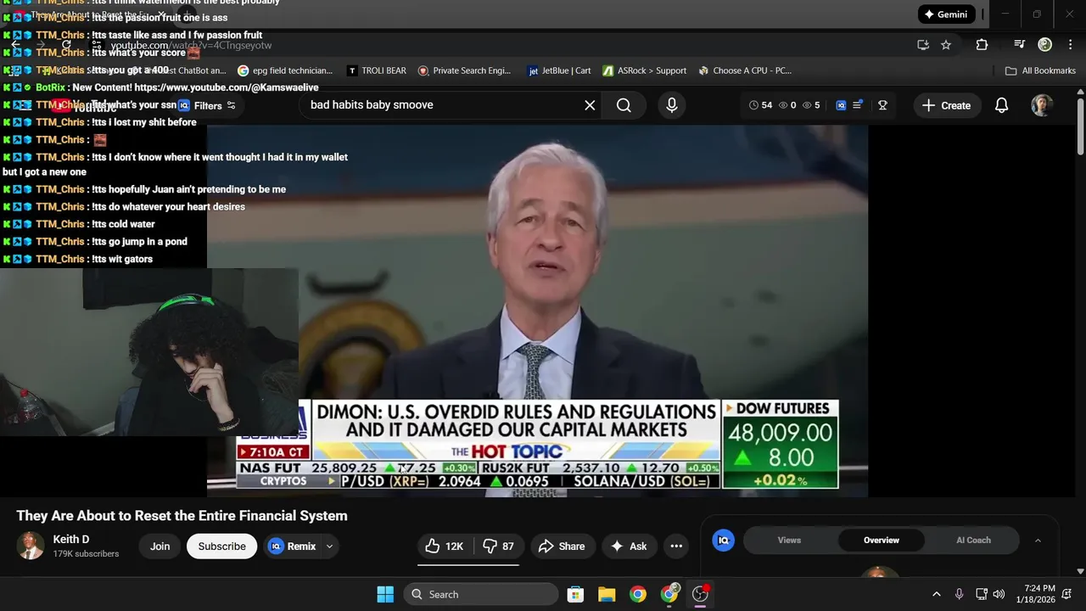The width and height of the screenshot is (1086, 611).
Task: Open the Choose A CPU bookmark
Action: pos(745,70)
